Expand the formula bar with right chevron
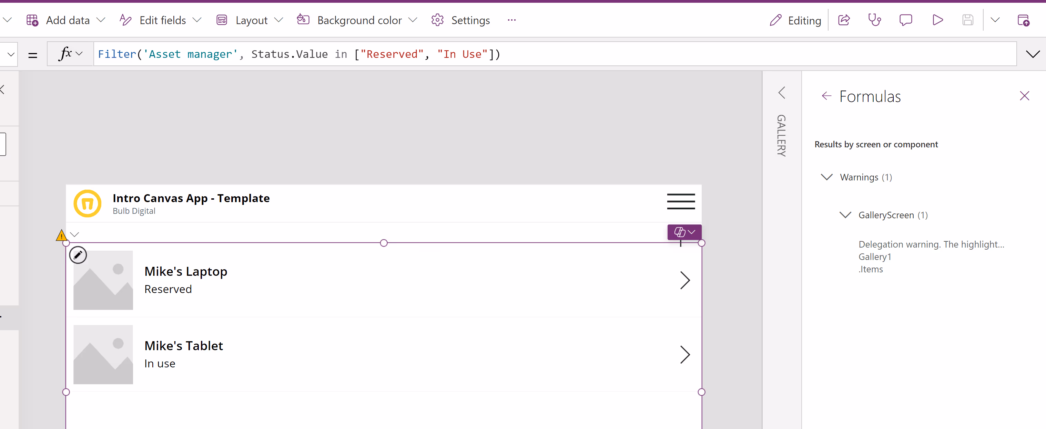 [x=1032, y=54]
